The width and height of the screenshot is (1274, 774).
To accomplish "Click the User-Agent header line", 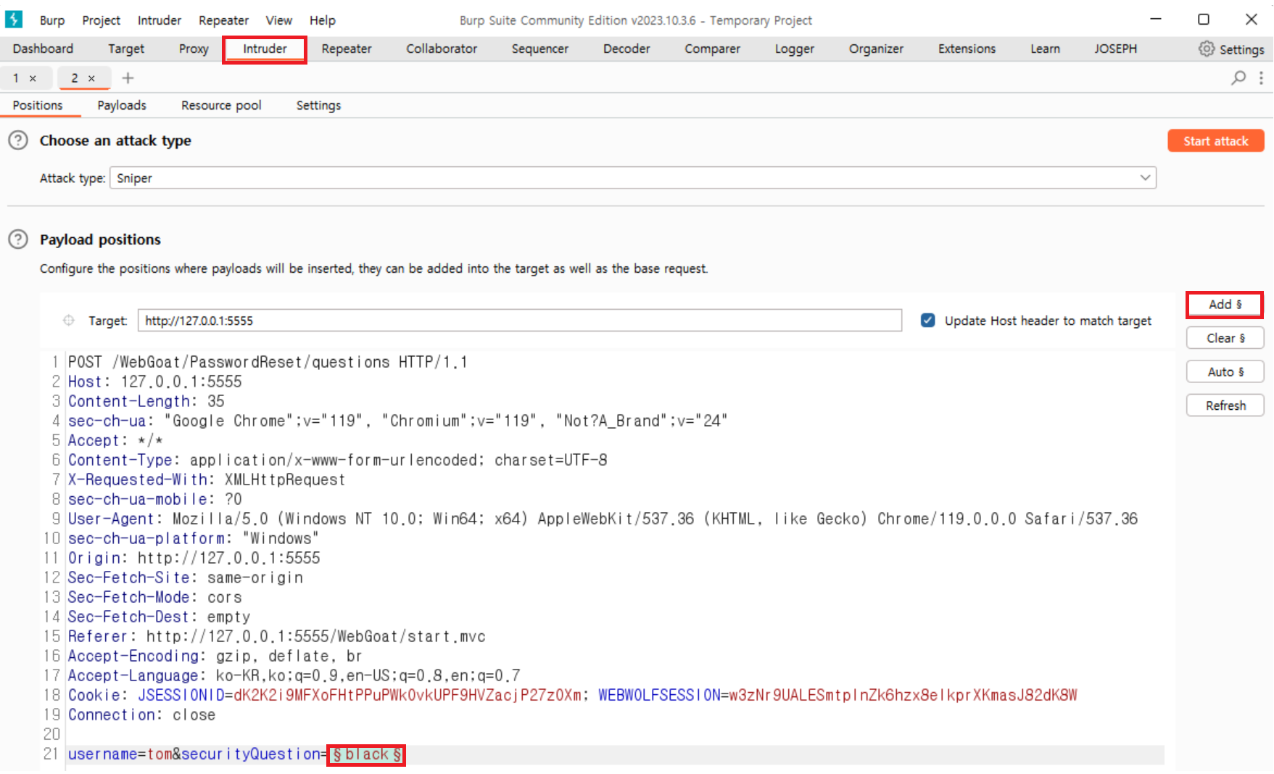I will coord(603,519).
